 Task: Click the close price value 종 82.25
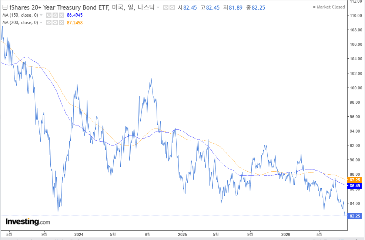click(255, 8)
